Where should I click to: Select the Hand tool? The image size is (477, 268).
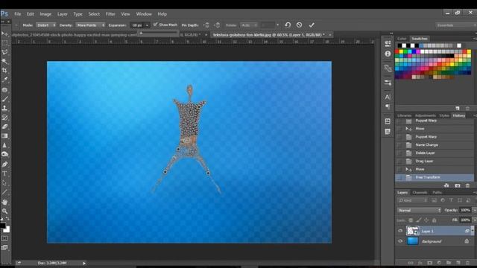click(x=4, y=202)
